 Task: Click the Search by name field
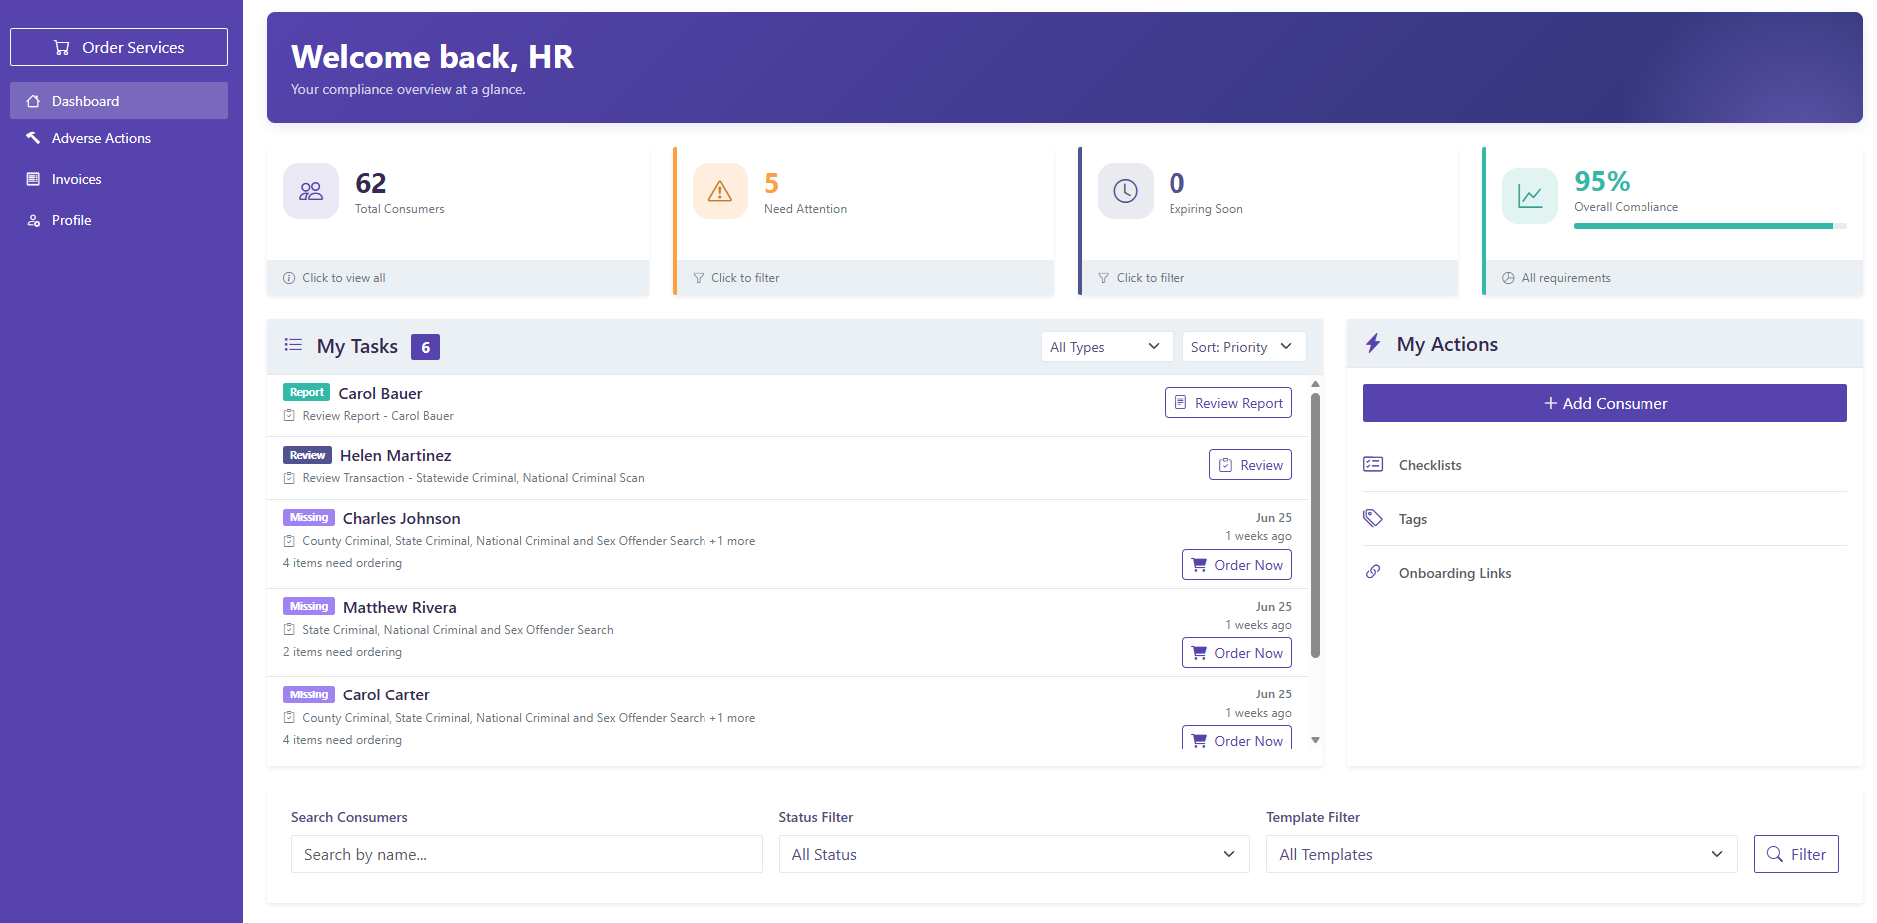coord(527,854)
